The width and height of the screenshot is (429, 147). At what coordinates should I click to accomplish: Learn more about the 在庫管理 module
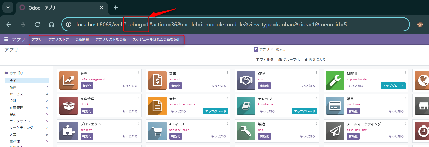130,111
